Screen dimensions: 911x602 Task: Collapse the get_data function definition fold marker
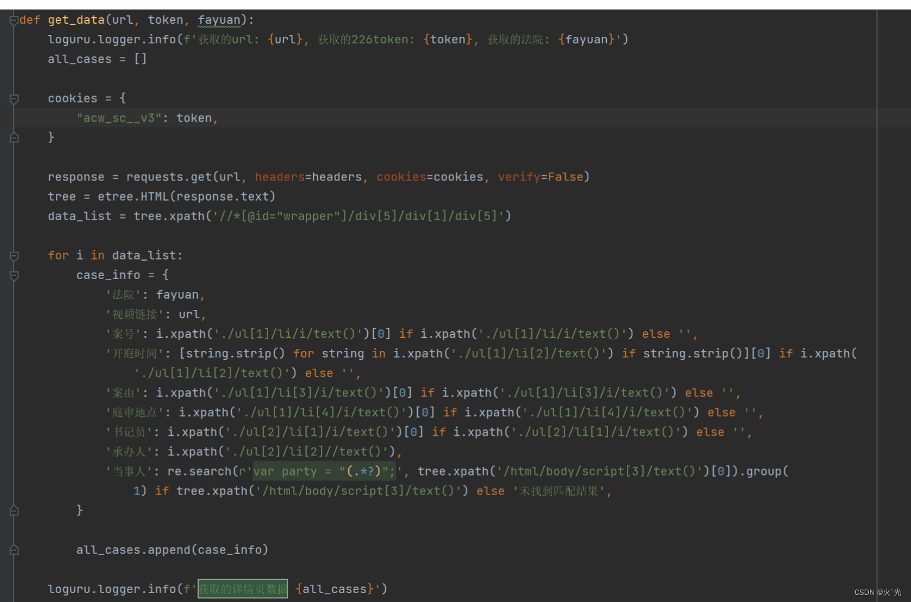pos(14,20)
